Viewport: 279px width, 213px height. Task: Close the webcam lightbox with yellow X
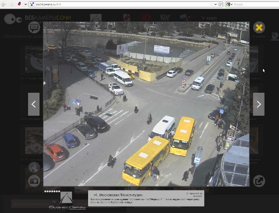point(259,28)
